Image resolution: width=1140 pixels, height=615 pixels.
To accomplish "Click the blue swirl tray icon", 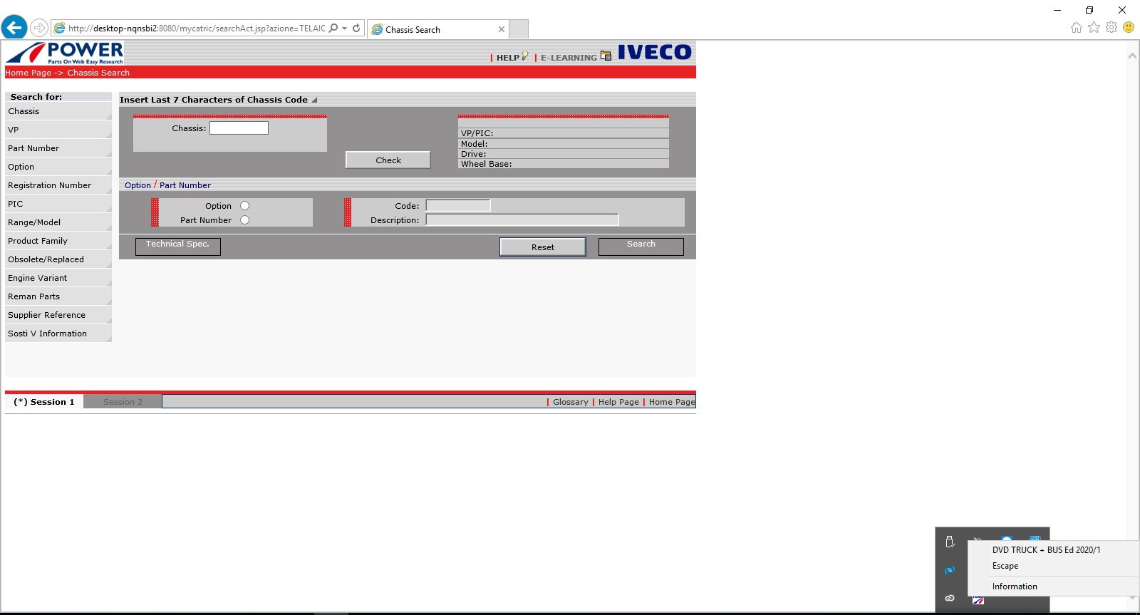I will click(950, 570).
